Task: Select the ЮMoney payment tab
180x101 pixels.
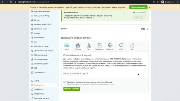Action: tap(78, 47)
